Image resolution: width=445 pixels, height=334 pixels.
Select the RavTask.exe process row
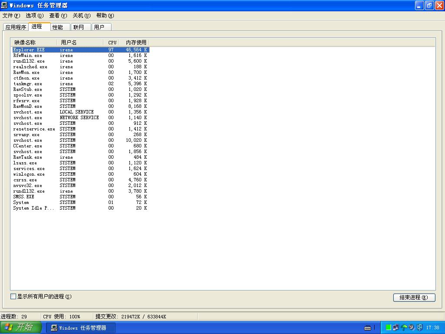tap(80, 157)
